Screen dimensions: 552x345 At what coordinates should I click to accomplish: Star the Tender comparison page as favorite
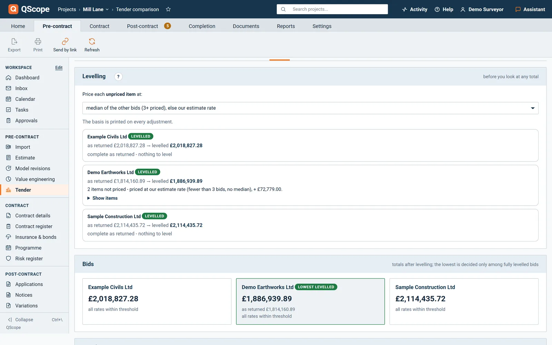click(168, 9)
